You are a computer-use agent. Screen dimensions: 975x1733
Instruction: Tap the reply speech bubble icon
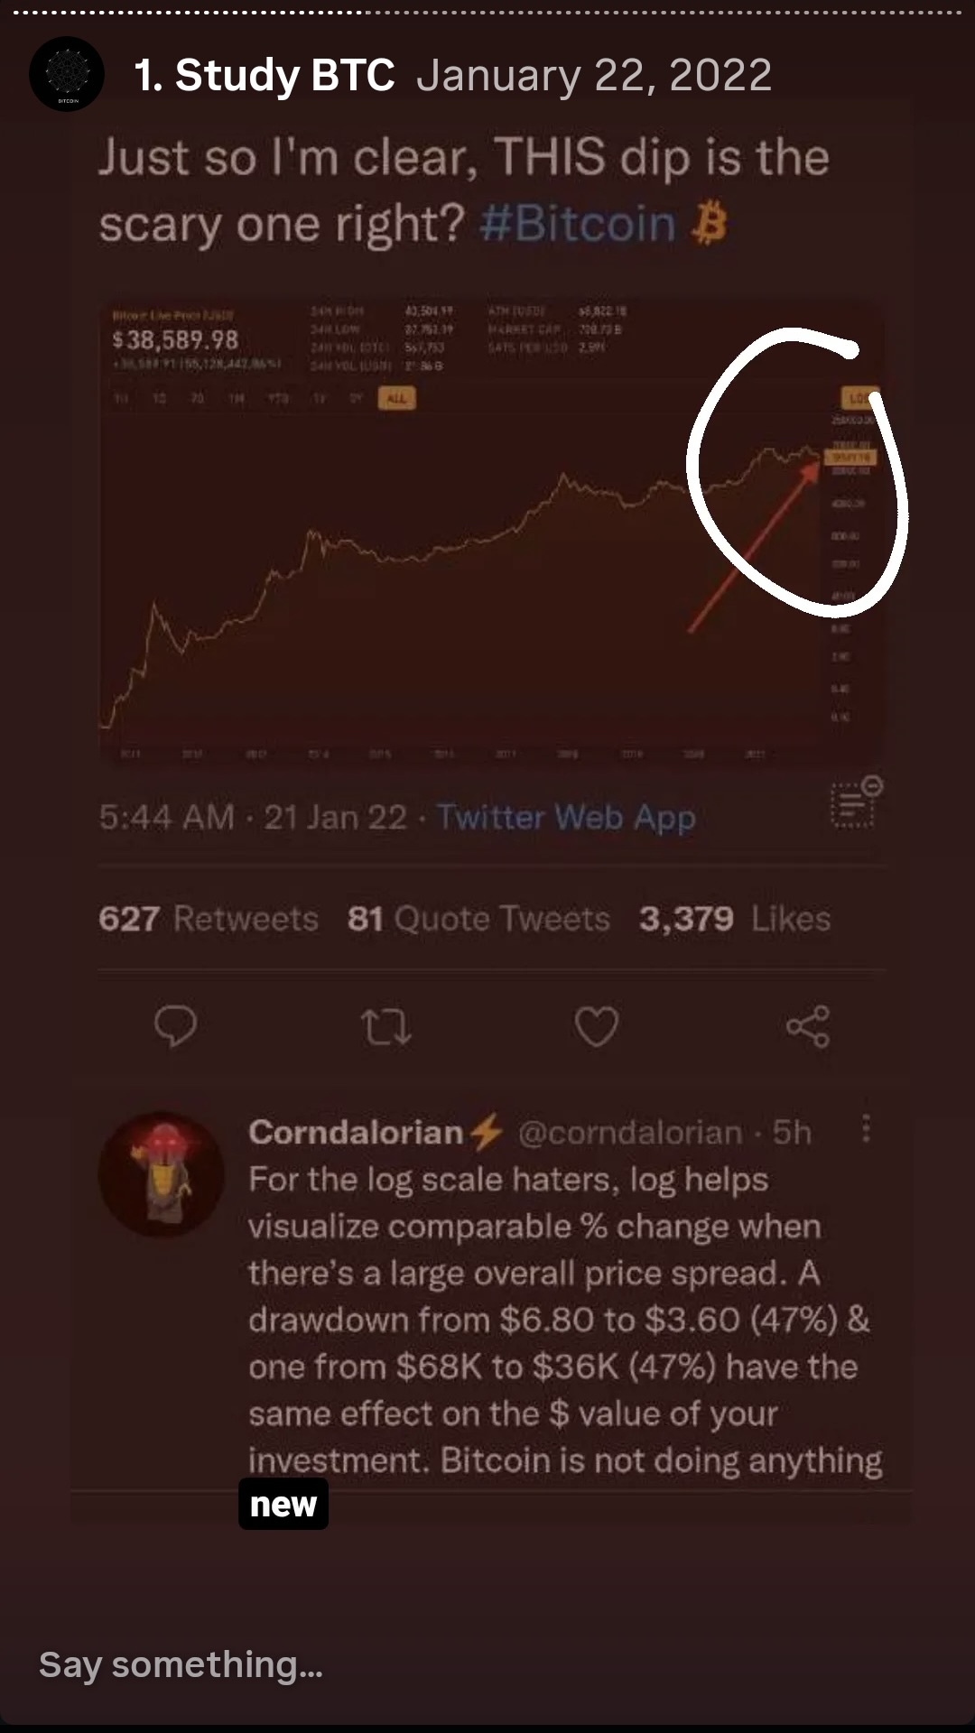point(175,1026)
